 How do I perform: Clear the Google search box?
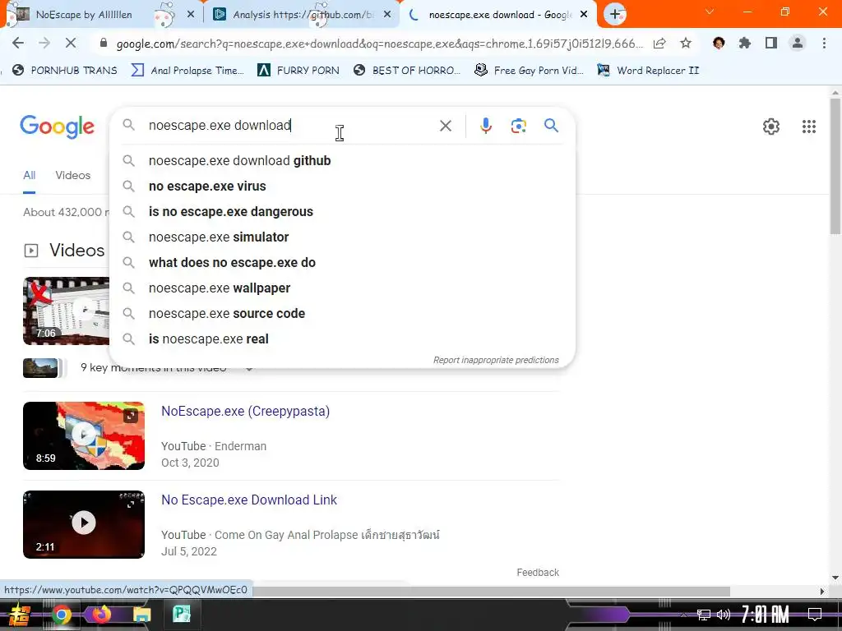click(x=446, y=126)
